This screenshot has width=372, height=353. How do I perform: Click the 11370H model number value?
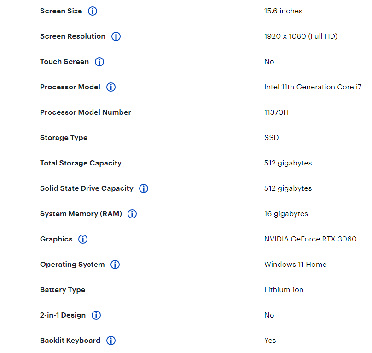[x=276, y=112]
